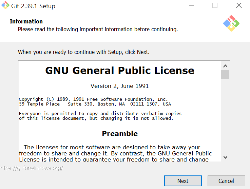
Task: Click 'of this license document' line
Action: 96,118
